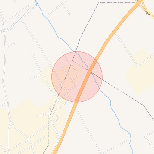
Task: Click the winding blue stream at bottom right
Action: click(x=120, y=125)
